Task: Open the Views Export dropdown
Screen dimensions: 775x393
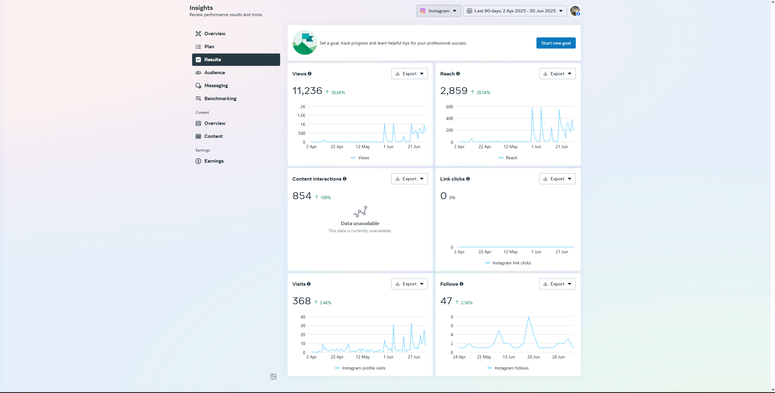Action: pyautogui.click(x=409, y=74)
